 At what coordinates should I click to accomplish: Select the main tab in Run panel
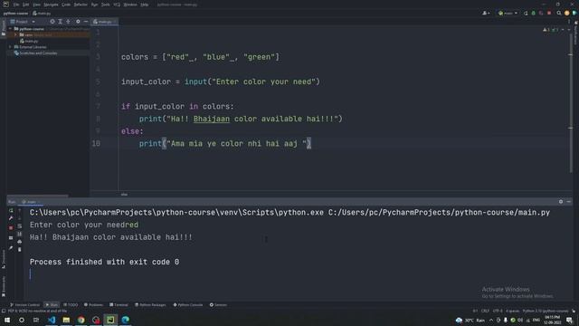[x=30, y=202]
